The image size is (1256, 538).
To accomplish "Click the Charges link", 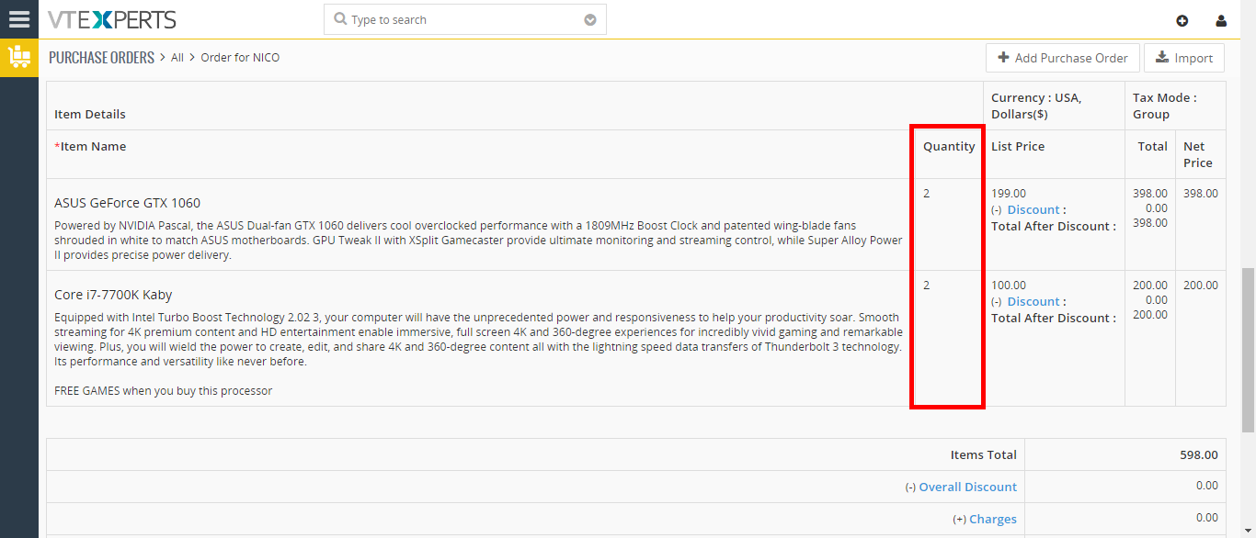I will [x=993, y=519].
